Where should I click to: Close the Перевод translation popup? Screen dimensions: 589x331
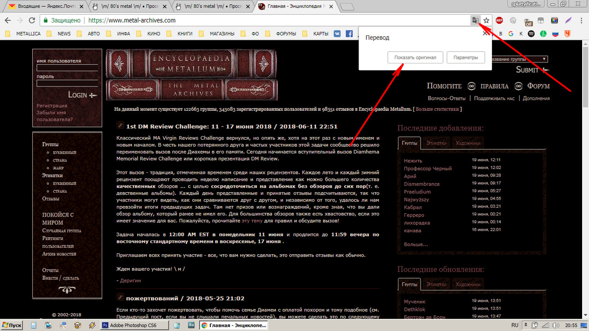[485, 33]
